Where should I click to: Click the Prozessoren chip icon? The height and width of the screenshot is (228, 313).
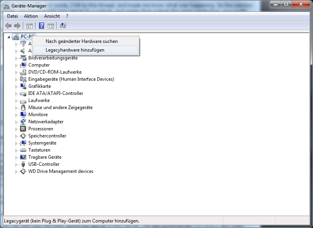23,129
